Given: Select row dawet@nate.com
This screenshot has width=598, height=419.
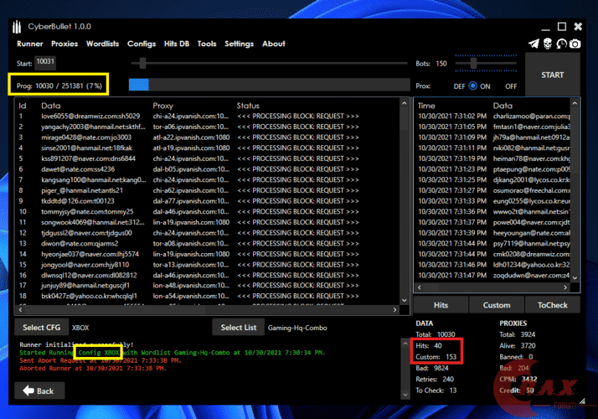Looking at the screenshot, I should tap(208, 169).
